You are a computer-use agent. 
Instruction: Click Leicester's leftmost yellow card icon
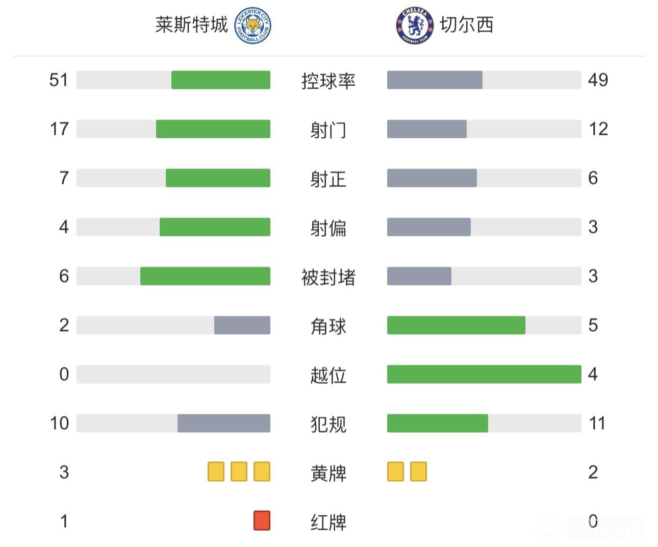click(216, 472)
